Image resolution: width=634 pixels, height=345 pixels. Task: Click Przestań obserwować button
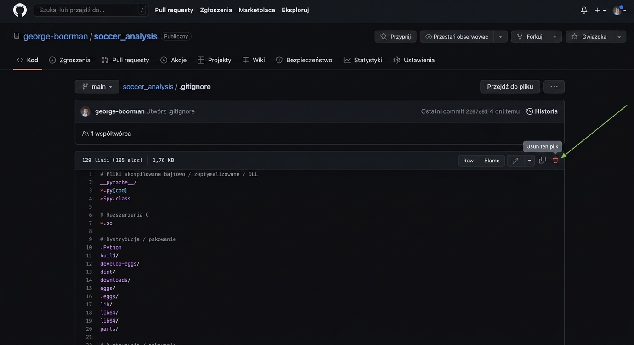[x=457, y=37]
